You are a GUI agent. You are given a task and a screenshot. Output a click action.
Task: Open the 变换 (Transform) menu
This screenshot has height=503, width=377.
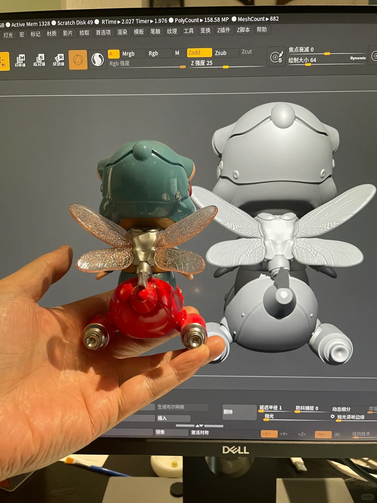pyautogui.click(x=206, y=30)
